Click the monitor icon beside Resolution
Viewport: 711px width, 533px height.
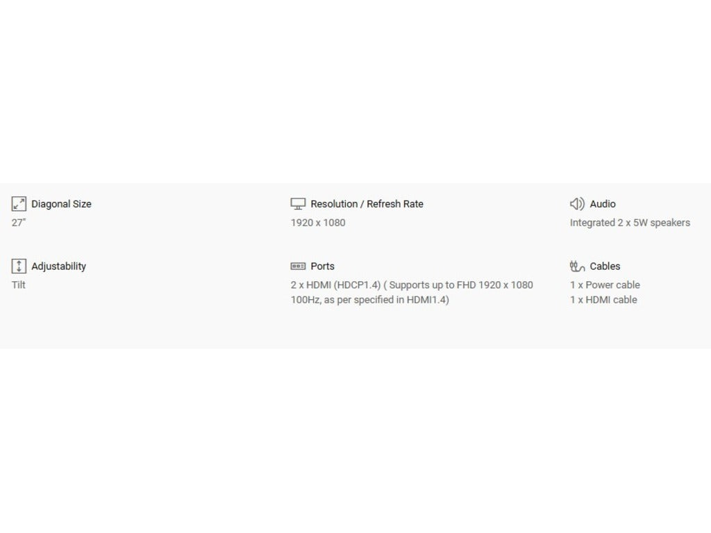tap(298, 204)
